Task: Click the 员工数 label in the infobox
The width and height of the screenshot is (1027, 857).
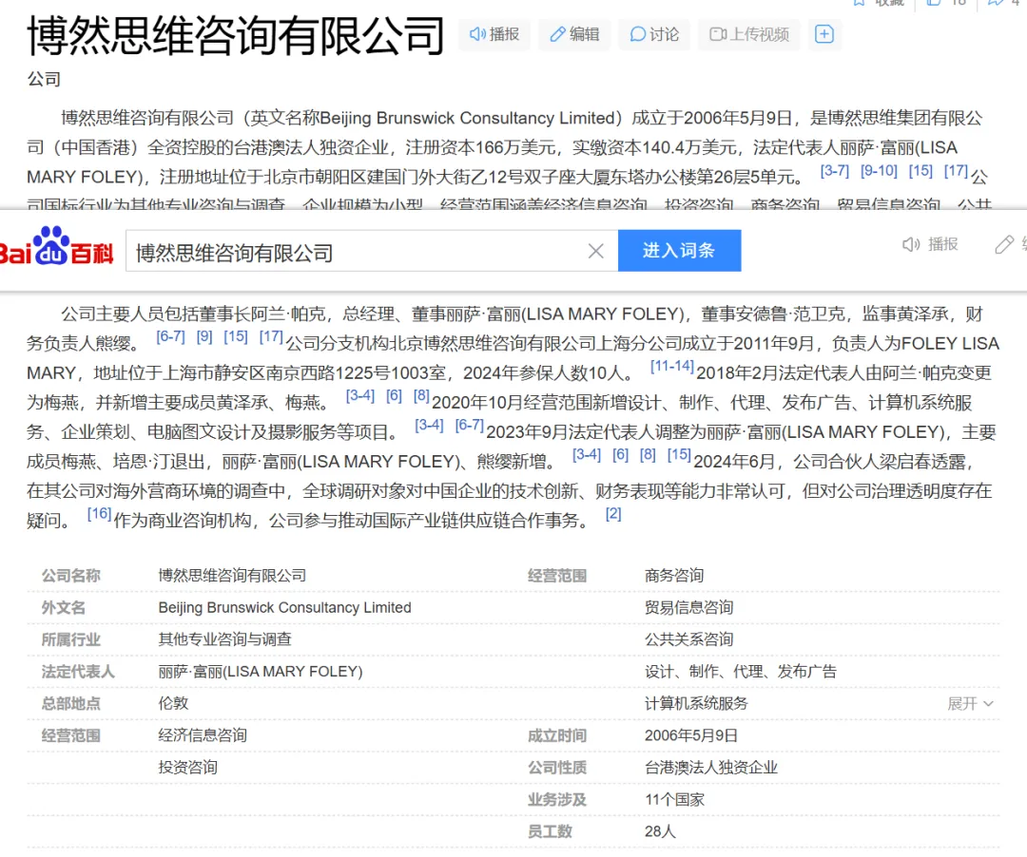Action: 550,832
